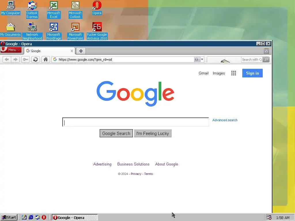Click the 1:58 AM system clock
The image size is (295, 221).
point(283,218)
